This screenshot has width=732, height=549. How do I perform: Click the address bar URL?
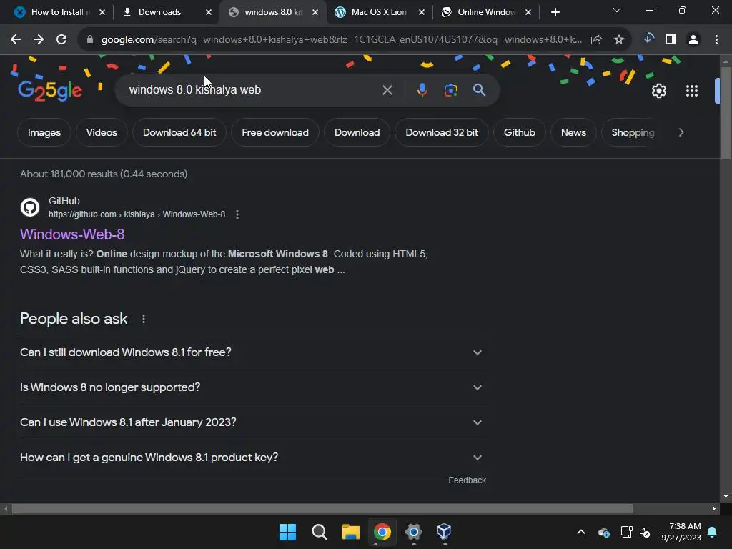[341, 40]
